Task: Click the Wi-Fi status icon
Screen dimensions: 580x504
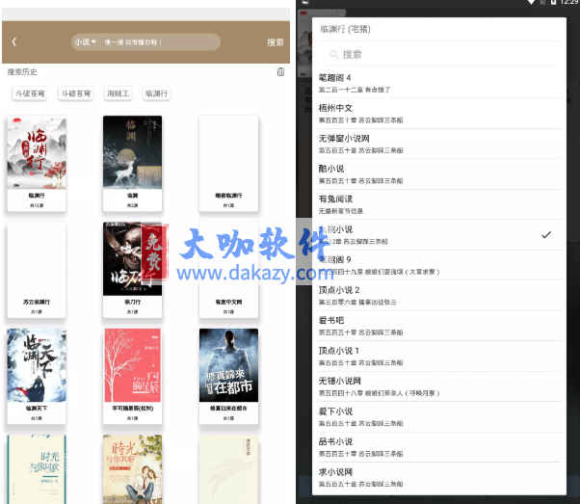Action: (x=531, y=2)
